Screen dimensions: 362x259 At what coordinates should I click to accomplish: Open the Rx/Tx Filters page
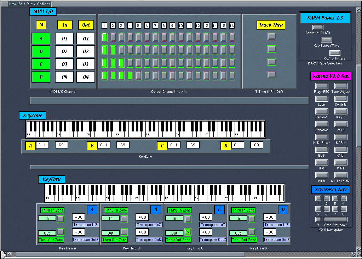(334, 53)
